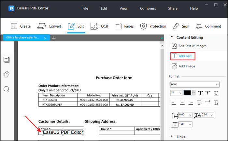Open the search magnifier in sidebar
The height and width of the screenshot is (141, 228).
pos(7,89)
